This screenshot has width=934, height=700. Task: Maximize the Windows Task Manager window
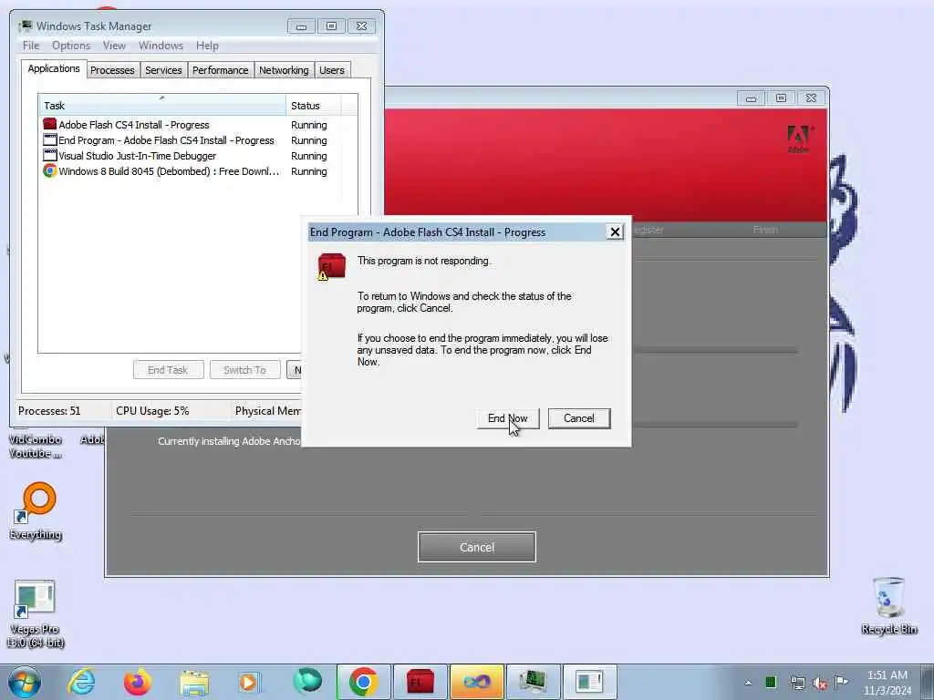(331, 26)
